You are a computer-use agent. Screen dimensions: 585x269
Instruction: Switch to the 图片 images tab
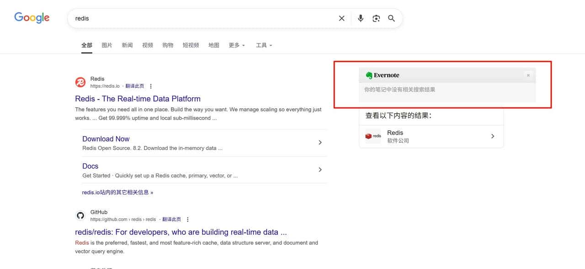point(106,45)
